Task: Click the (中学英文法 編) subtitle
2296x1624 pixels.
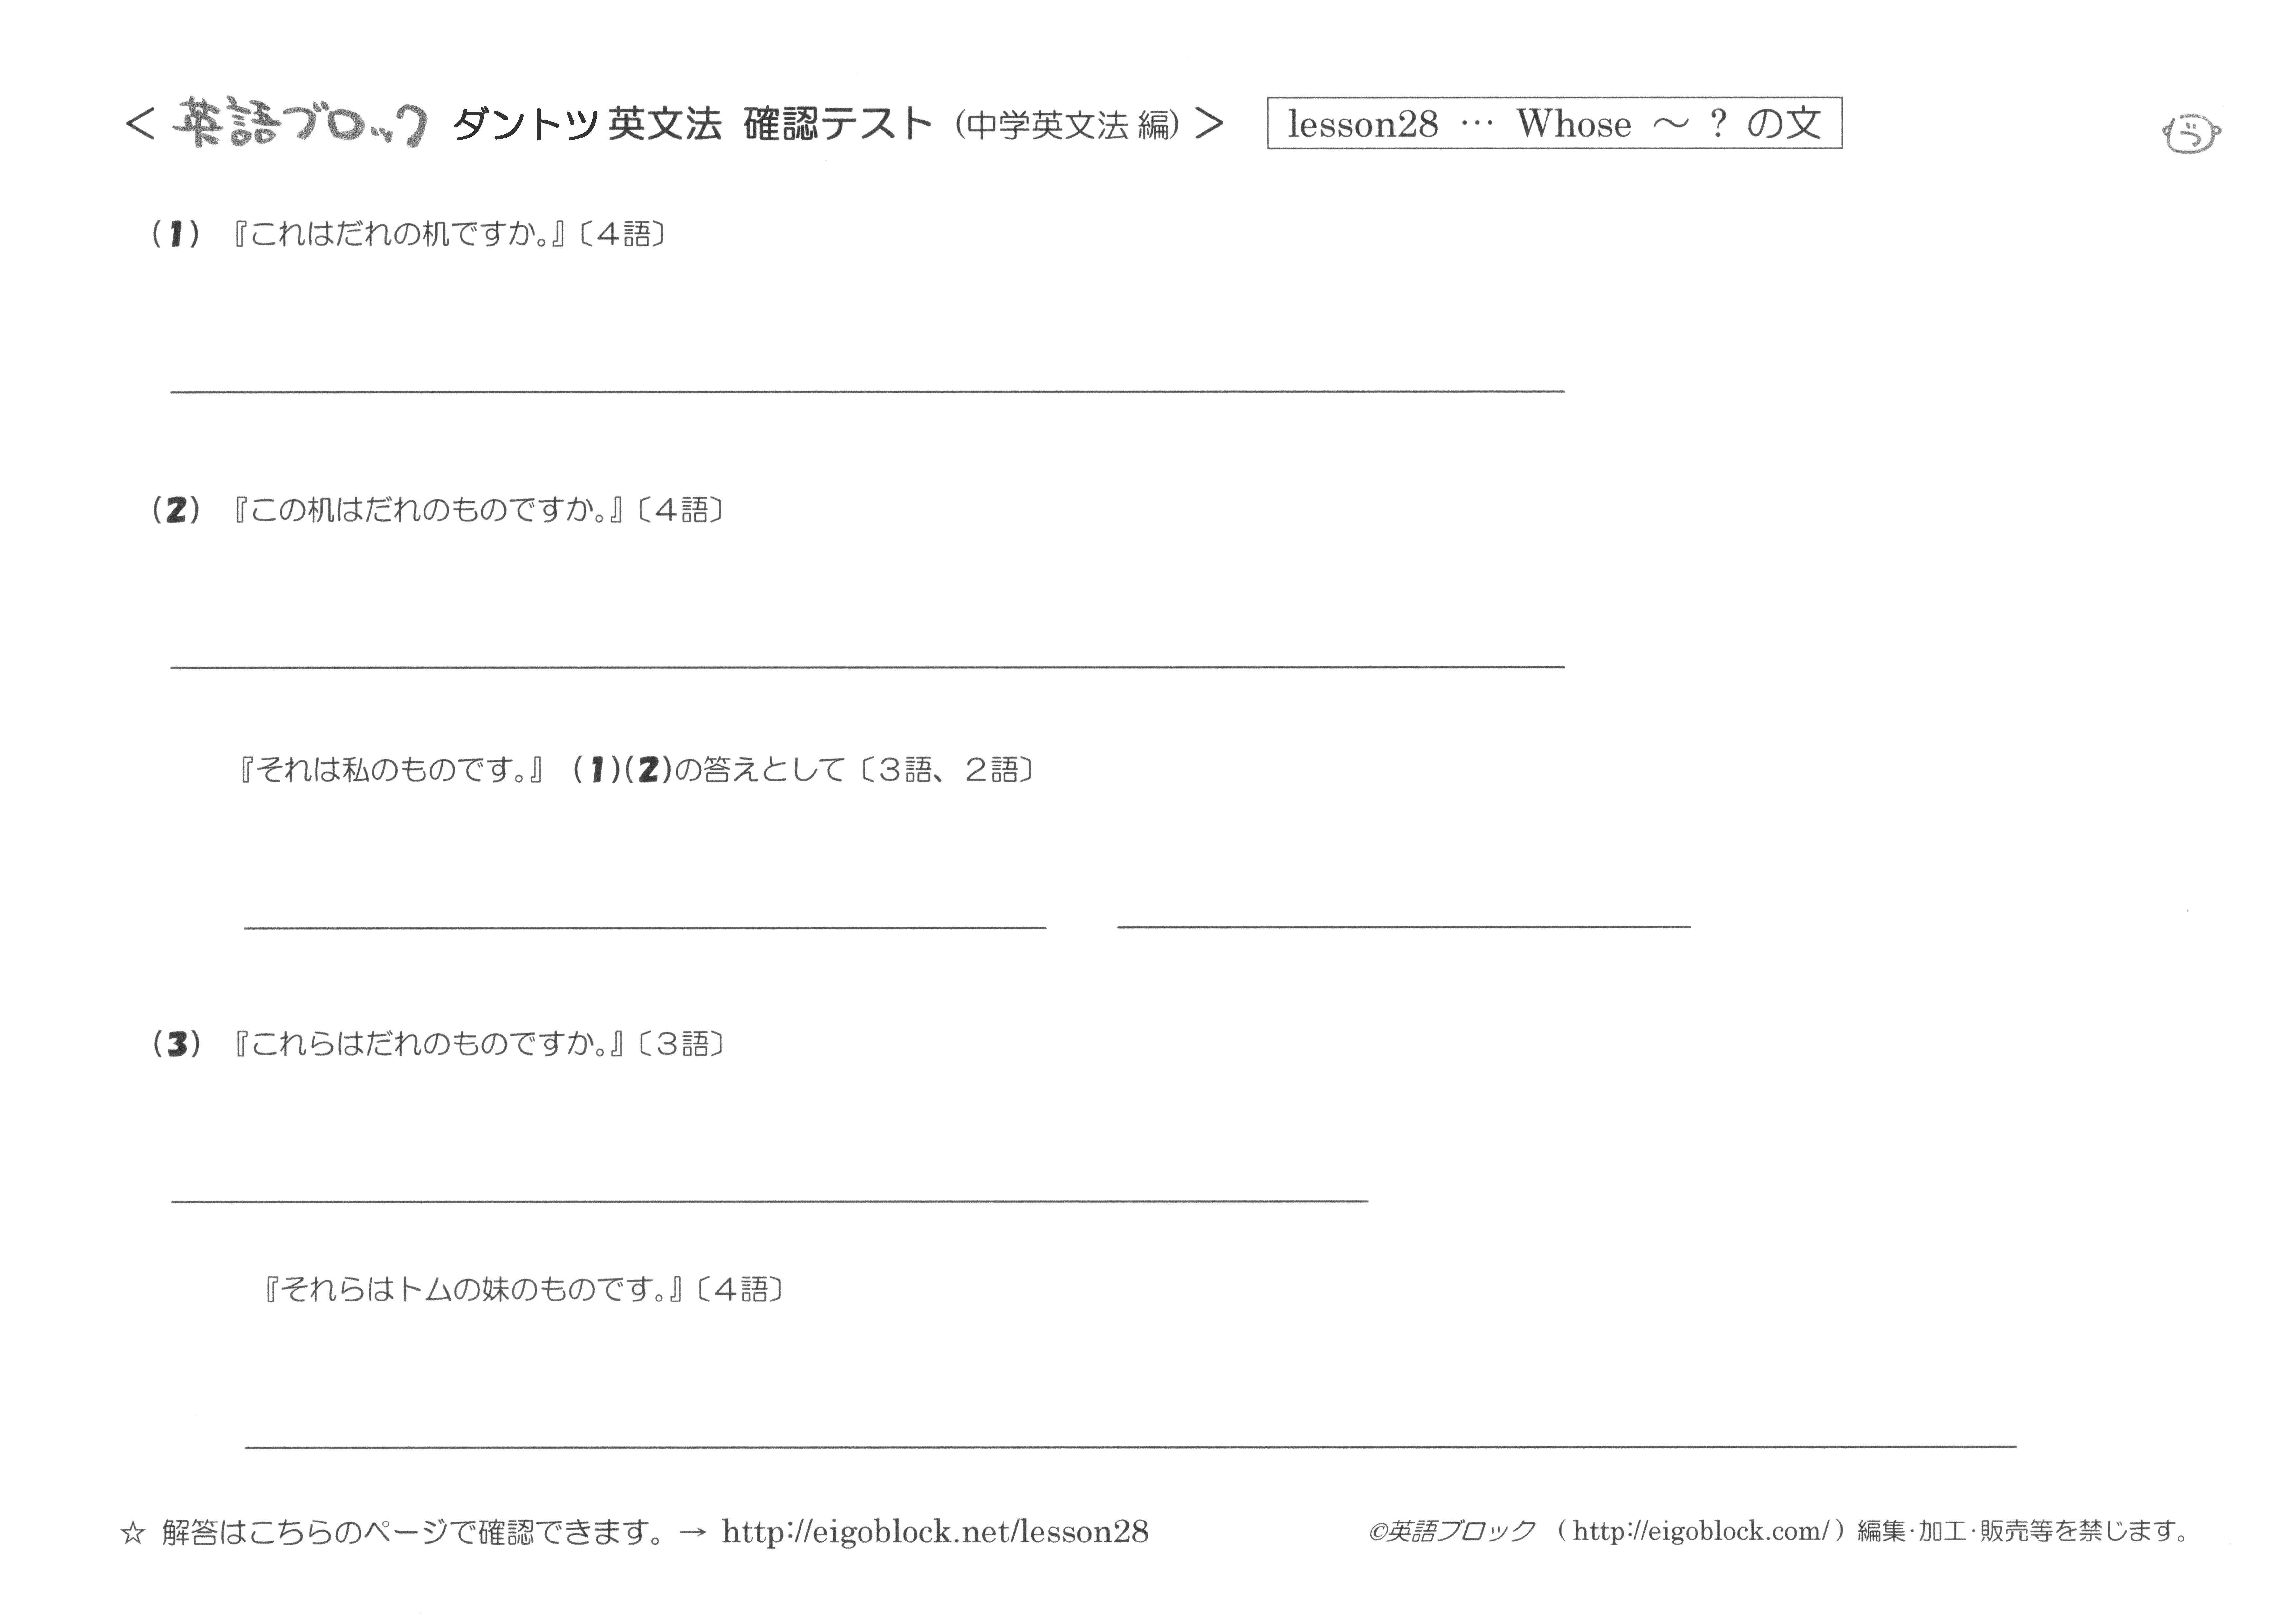Action: coord(1067,125)
